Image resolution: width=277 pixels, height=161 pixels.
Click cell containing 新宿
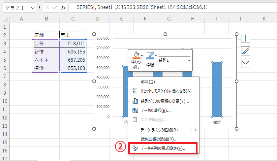click(x=46, y=52)
